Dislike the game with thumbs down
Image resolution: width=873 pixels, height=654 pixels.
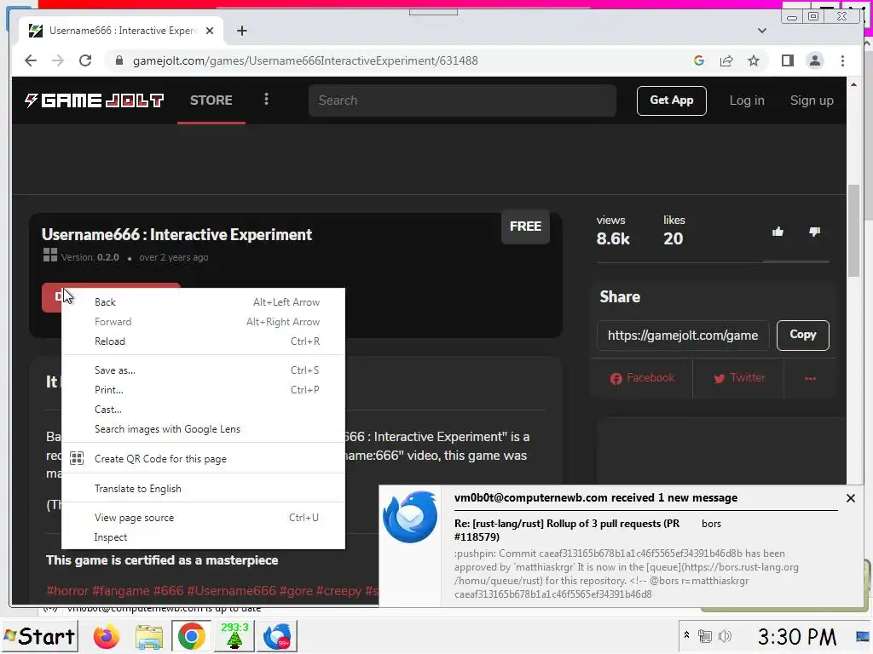coord(814,232)
